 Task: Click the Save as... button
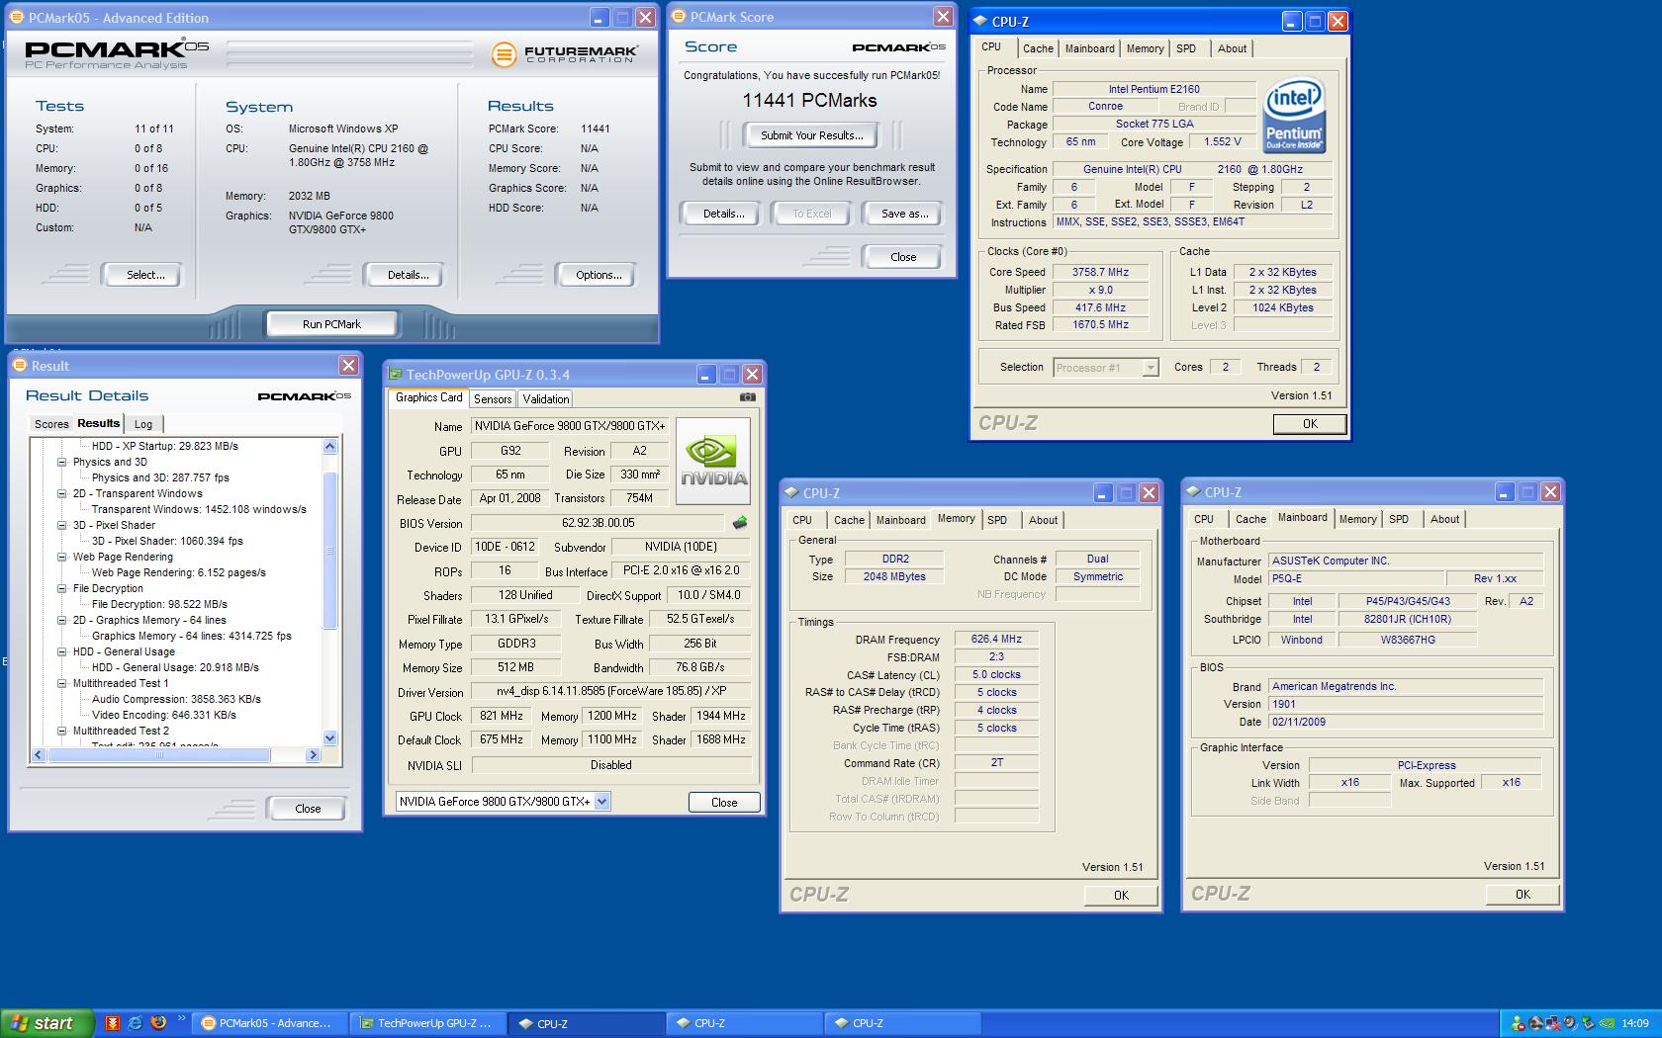[x=904, y=214]
